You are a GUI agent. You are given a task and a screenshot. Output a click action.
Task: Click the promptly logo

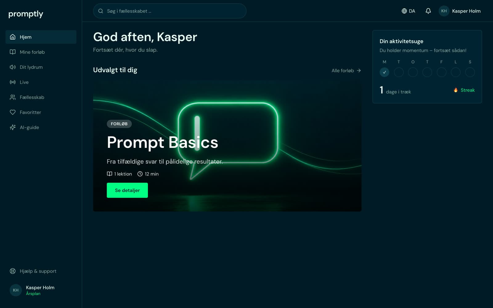click(26, 14)
